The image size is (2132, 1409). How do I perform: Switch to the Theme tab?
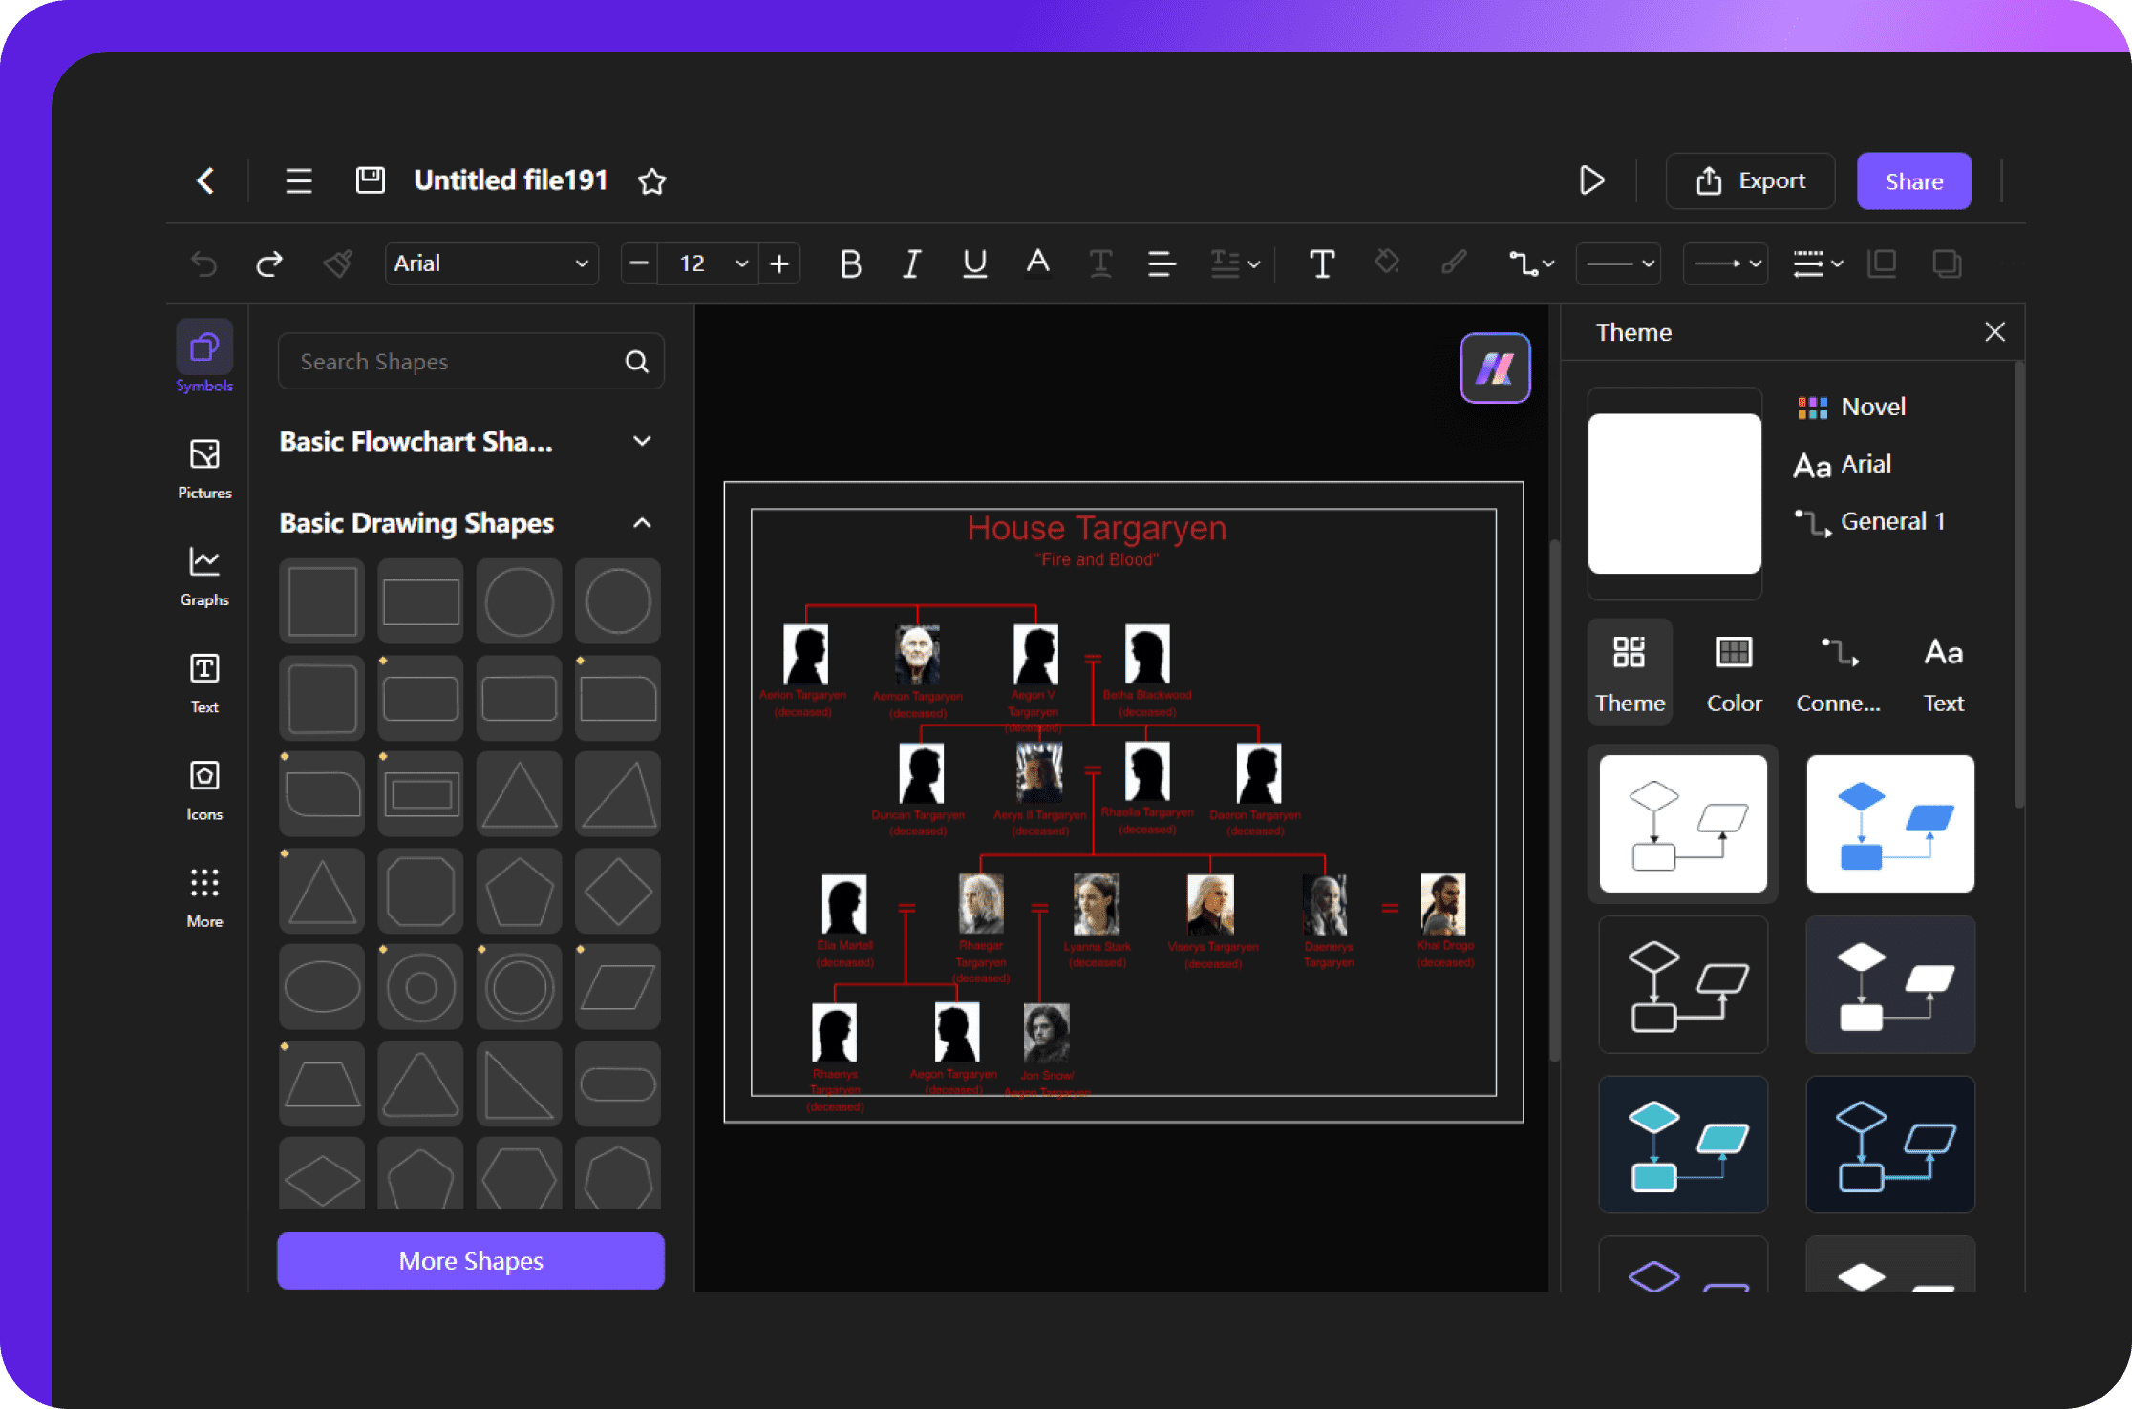(1630, 673)
